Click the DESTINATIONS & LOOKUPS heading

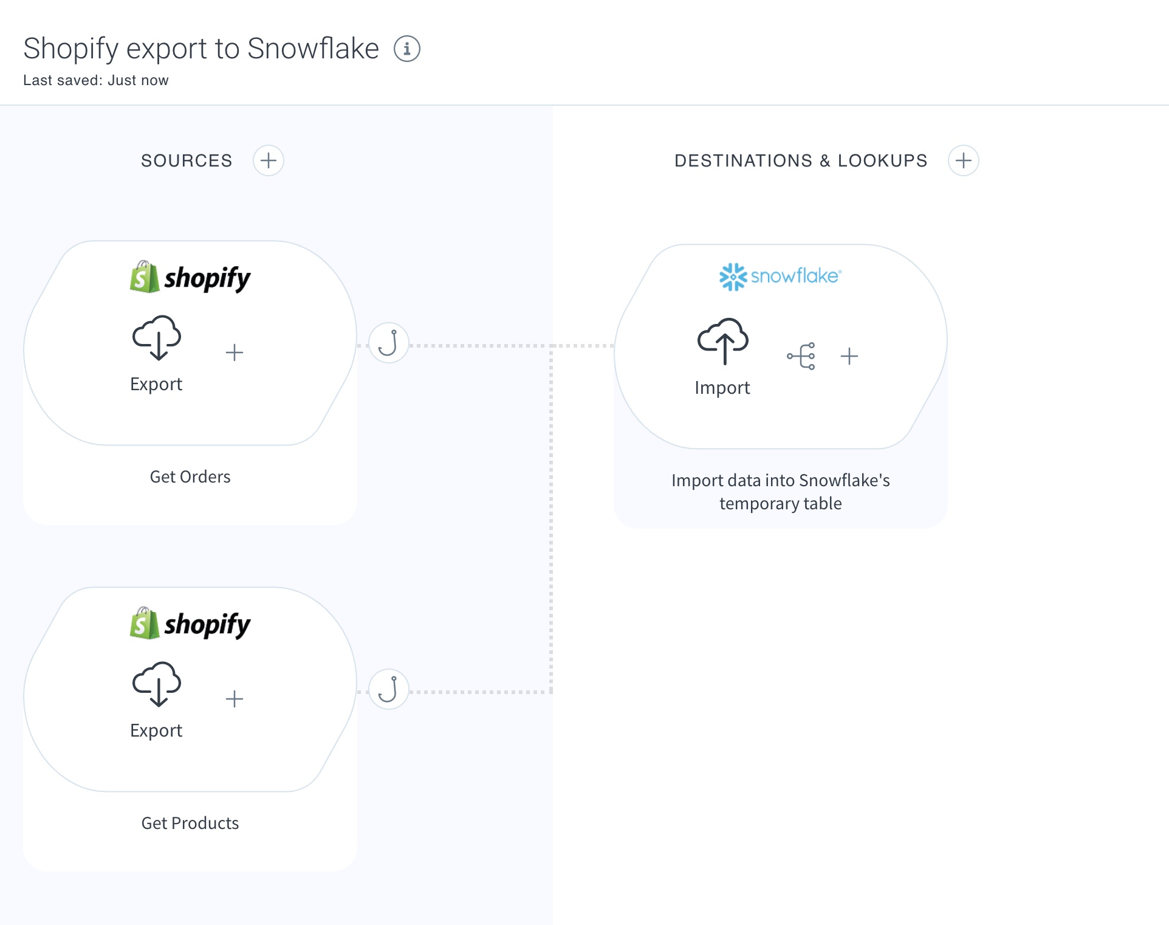click(x=801, y=160)
